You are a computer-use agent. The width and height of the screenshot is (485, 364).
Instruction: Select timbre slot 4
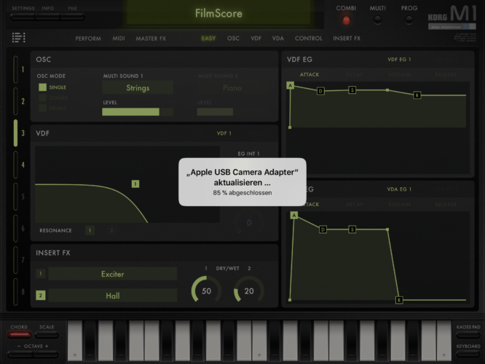pos(16,165)
